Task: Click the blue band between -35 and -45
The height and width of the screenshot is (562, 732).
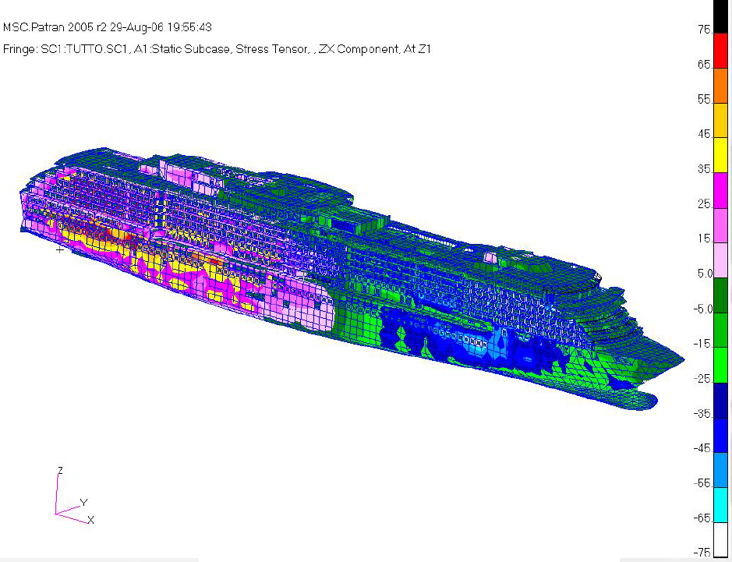Action: tap(721, 435)
